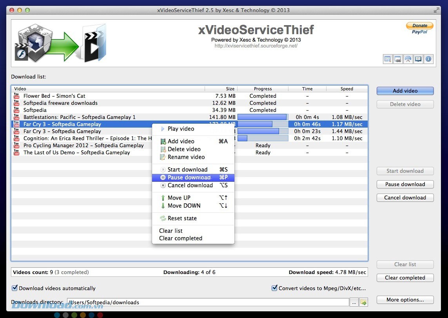This screenshot has width=448, height=318.
Task: Choose Pause download from context menu
Action: click(189, 177)
